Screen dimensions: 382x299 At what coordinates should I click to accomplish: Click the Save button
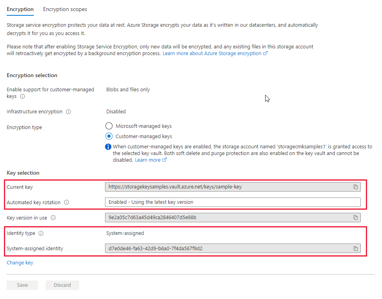pos(22,285)
